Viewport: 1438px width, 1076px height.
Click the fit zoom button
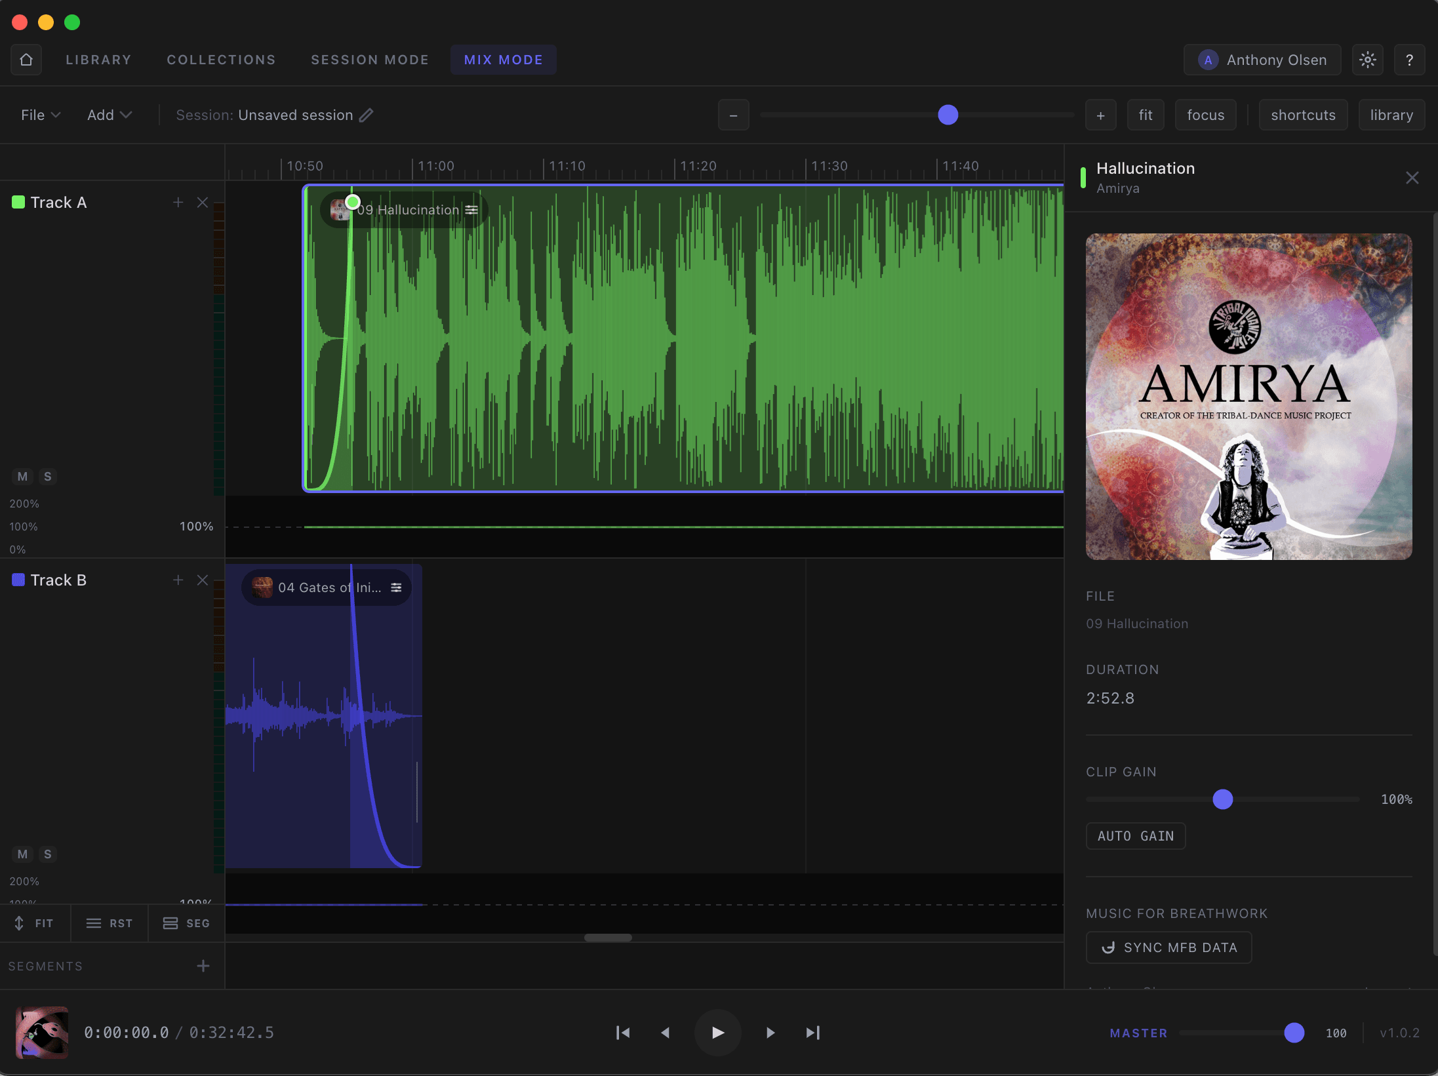[x=1146, y=115]
